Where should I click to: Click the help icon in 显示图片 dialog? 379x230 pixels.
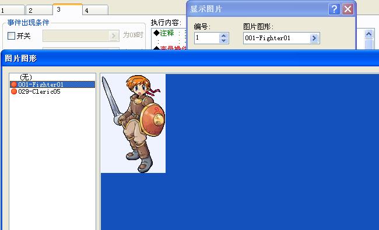tap(334, 9)
